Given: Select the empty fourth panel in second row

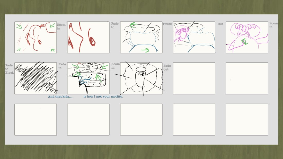Looking at the screenshot, I should pos(194,78).
